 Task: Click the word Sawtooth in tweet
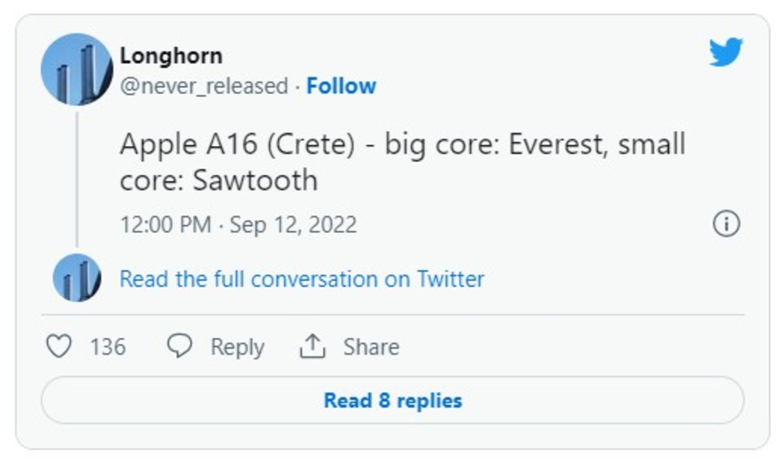coord(255,180)
